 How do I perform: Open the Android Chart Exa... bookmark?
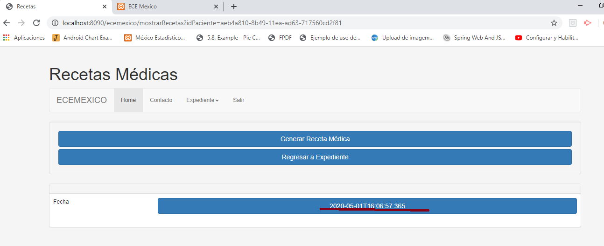tap(83, 38)
